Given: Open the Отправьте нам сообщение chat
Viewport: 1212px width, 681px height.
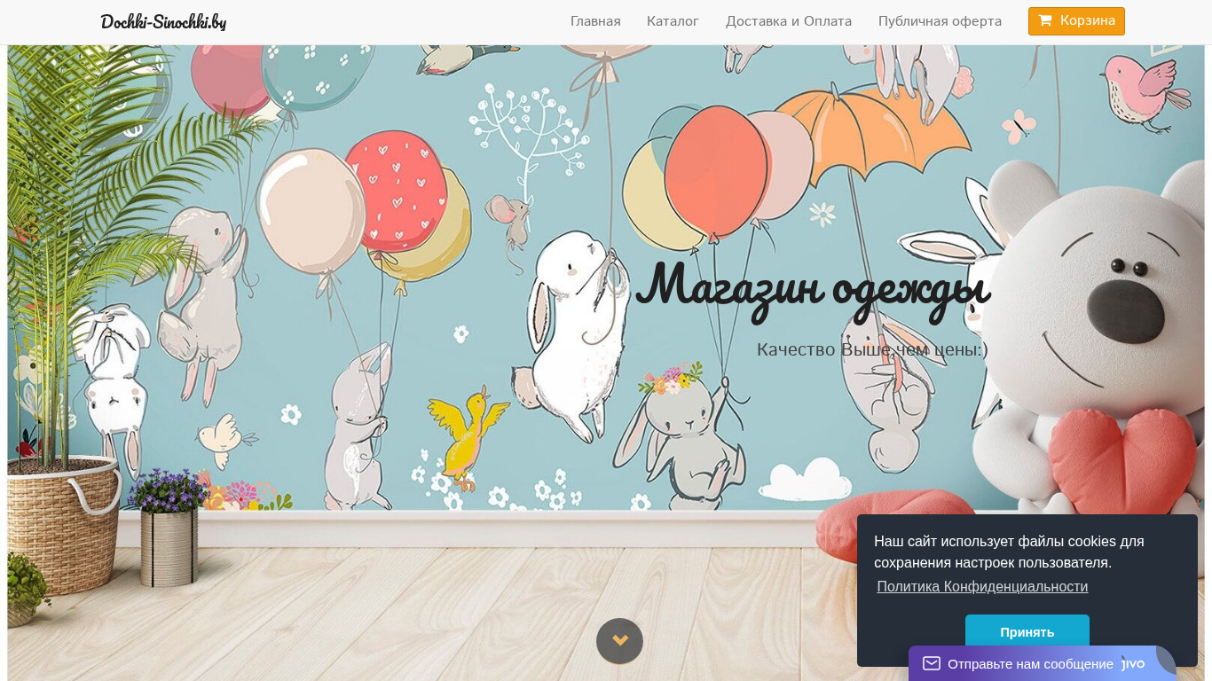Looking at the screenshot, I should [1029, 663].
